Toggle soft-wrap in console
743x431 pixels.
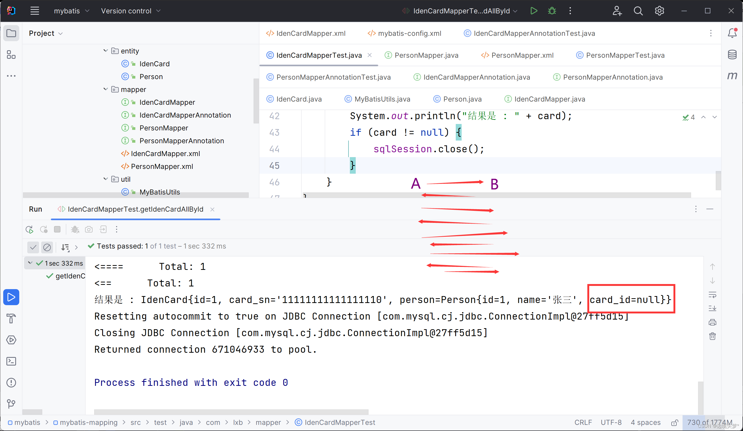(712, 295)
